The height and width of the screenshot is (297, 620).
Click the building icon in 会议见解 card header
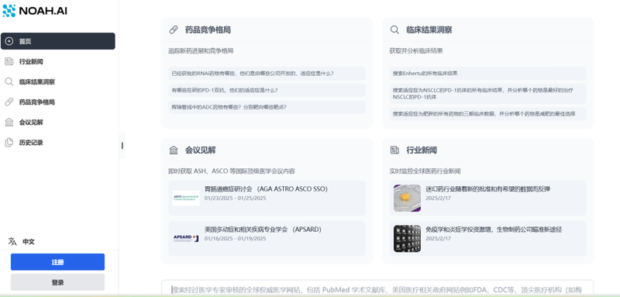click(x=173, y=150)
